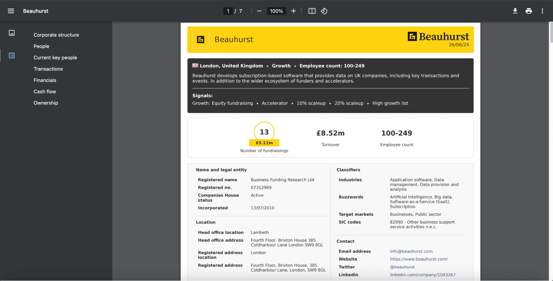Click the London, United Kingdom location text
The image size is (553, 281).
[231, 66]
